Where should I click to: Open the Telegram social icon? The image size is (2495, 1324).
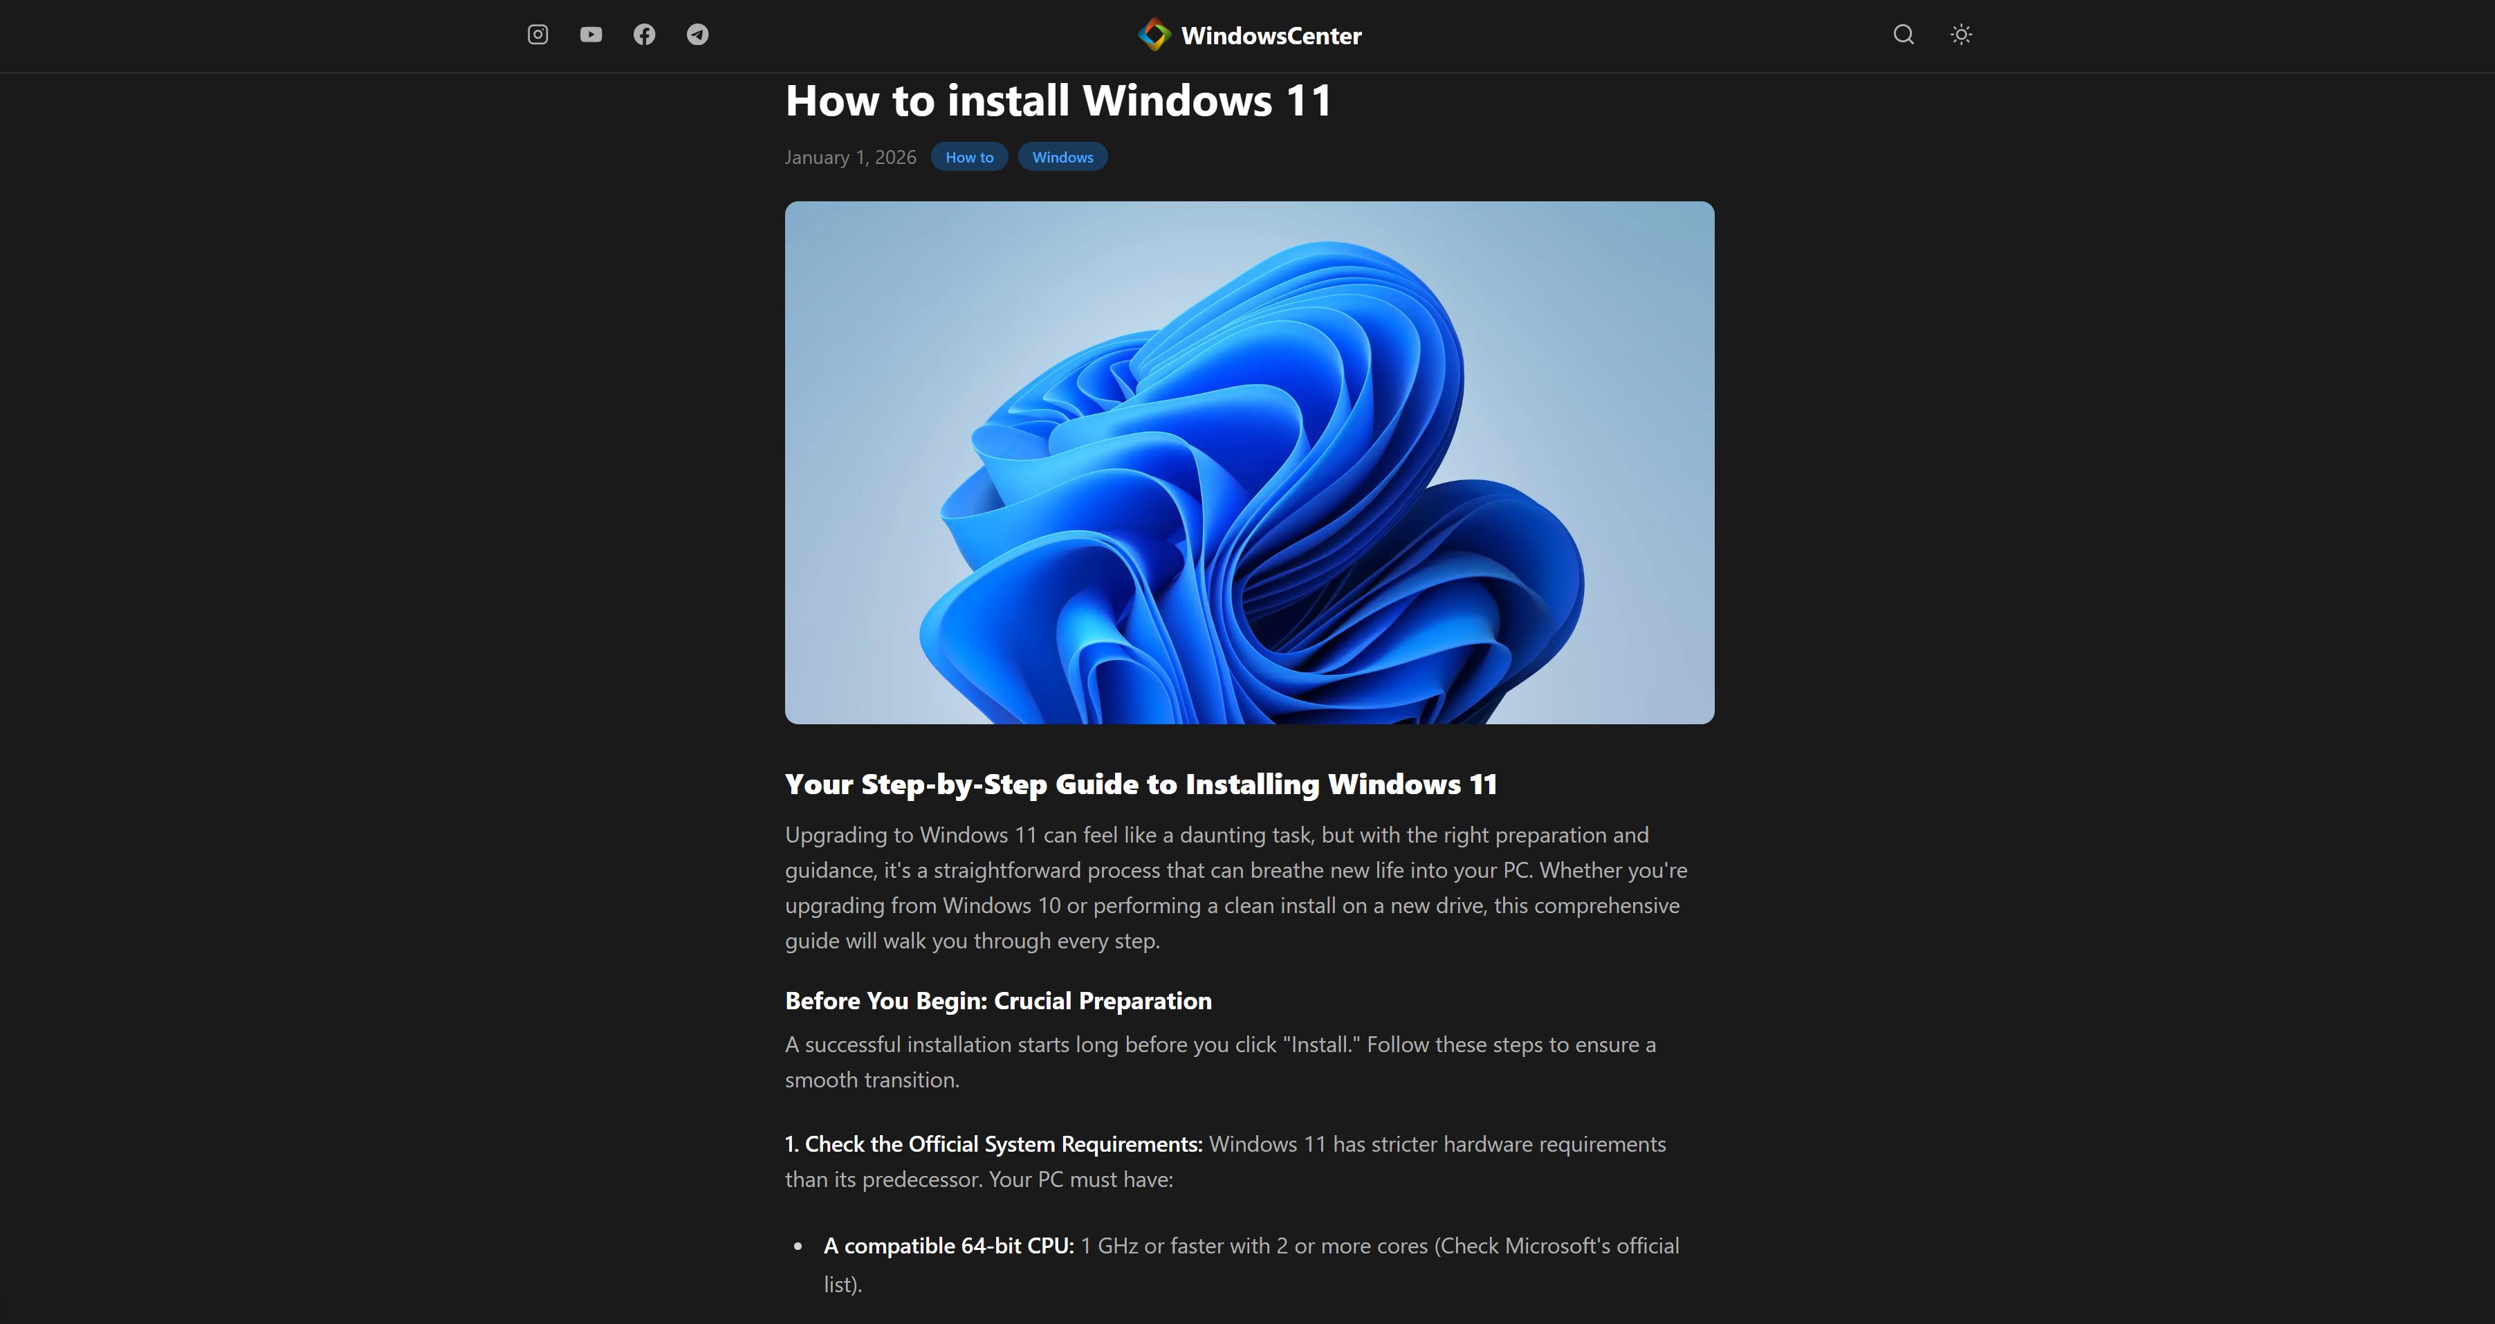click(x=697, y=35)
